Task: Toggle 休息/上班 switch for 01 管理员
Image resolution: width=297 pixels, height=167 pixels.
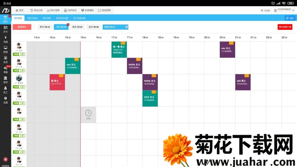Action: [x=19, y=87]
